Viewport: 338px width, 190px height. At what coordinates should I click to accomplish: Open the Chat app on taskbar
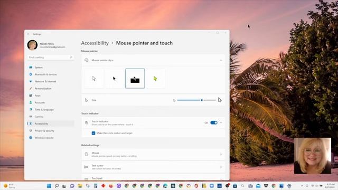click(72, 186)
